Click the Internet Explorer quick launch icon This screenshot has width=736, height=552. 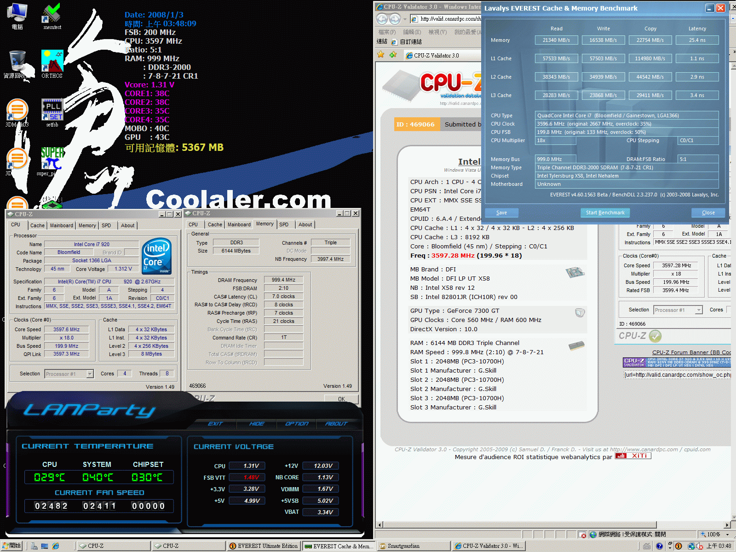56,546
